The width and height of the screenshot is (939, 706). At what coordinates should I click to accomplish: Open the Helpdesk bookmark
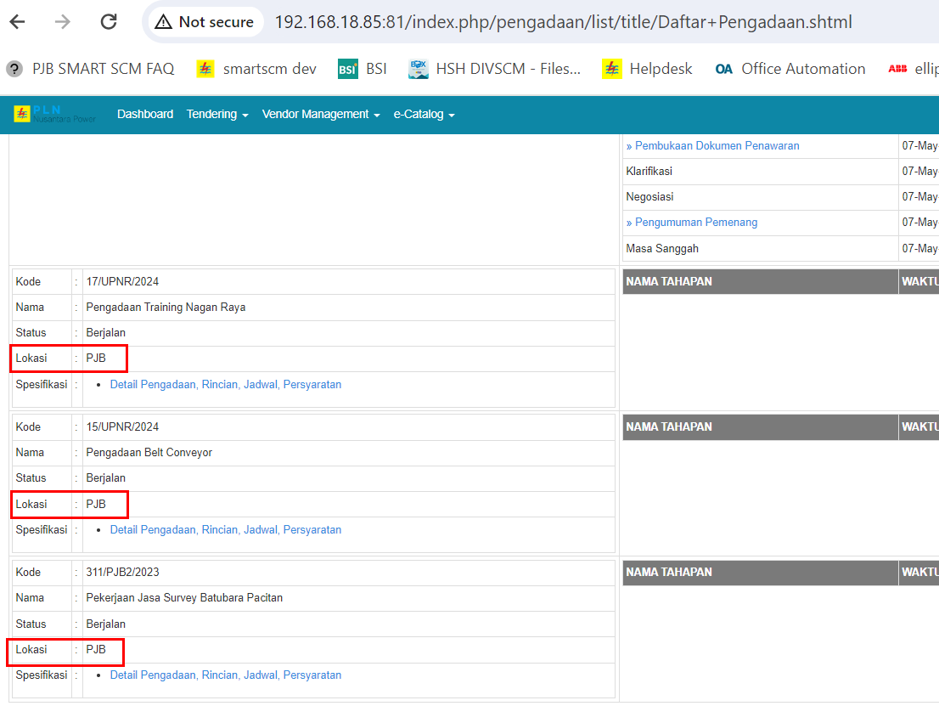click(x=648, y=69)
